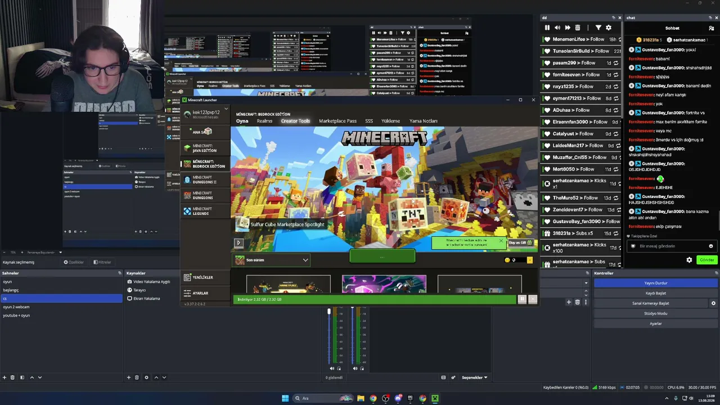The image size is (720, 405).
Task: Undock the Sahneler panel
Action: [119, 273]
